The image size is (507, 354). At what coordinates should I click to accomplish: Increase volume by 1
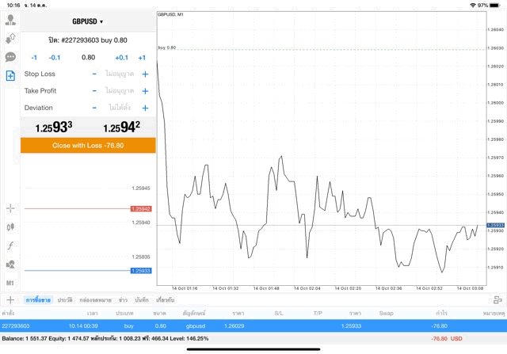(x=142, y=58)
